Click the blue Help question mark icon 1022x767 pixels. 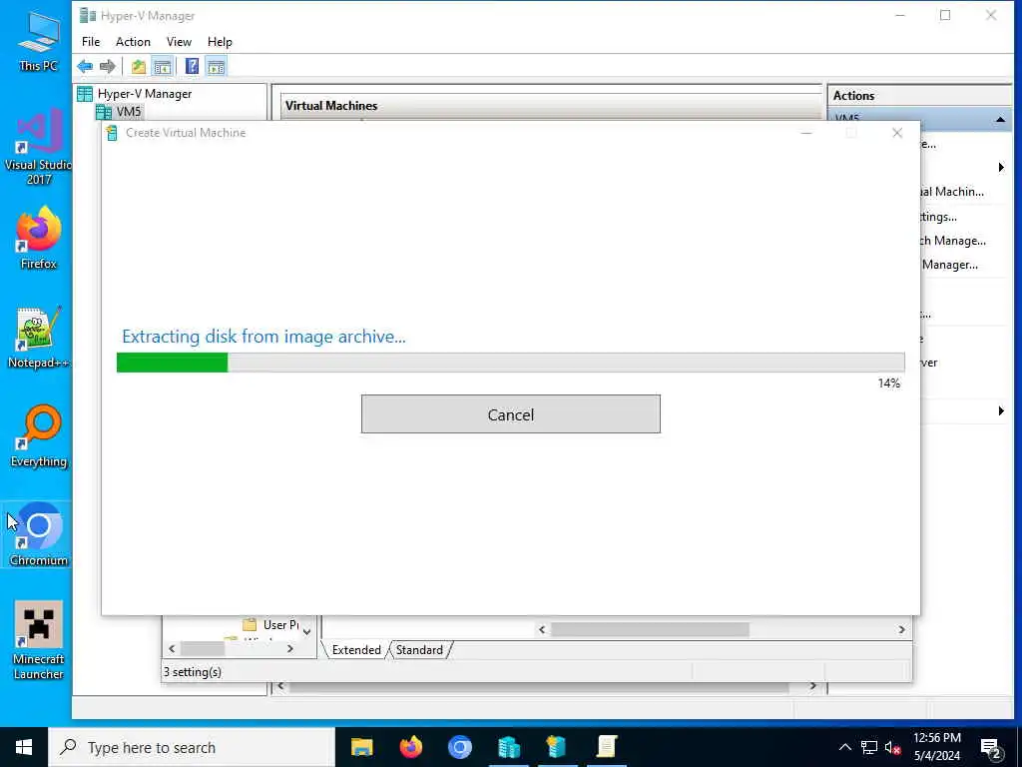click(x=192, y=67)
